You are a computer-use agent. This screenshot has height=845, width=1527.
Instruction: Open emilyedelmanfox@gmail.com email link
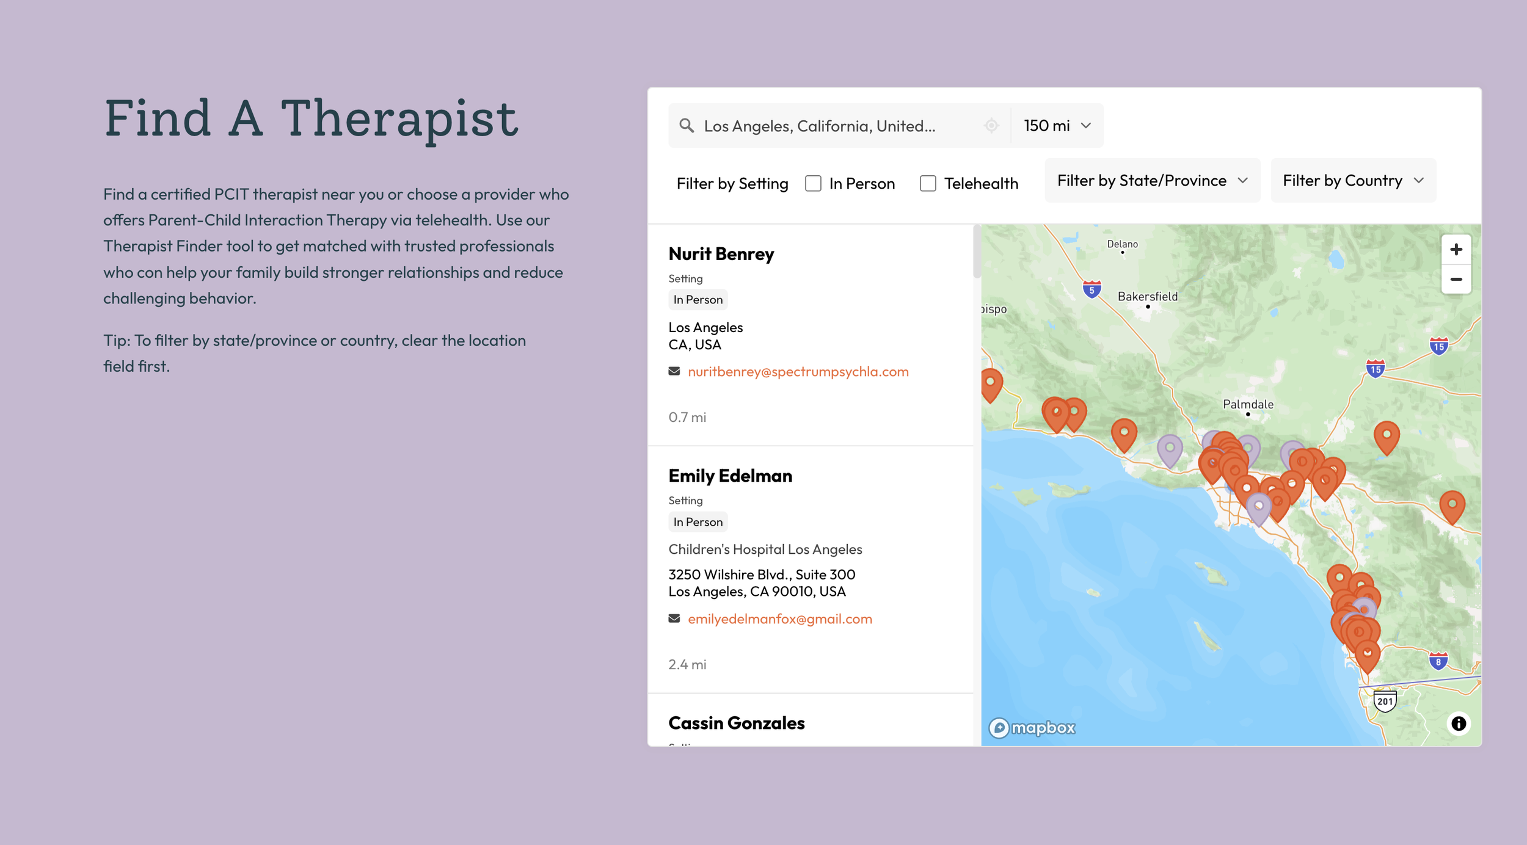[779, 618]
